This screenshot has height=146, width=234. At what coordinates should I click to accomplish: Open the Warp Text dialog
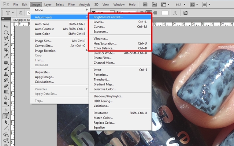175,13
